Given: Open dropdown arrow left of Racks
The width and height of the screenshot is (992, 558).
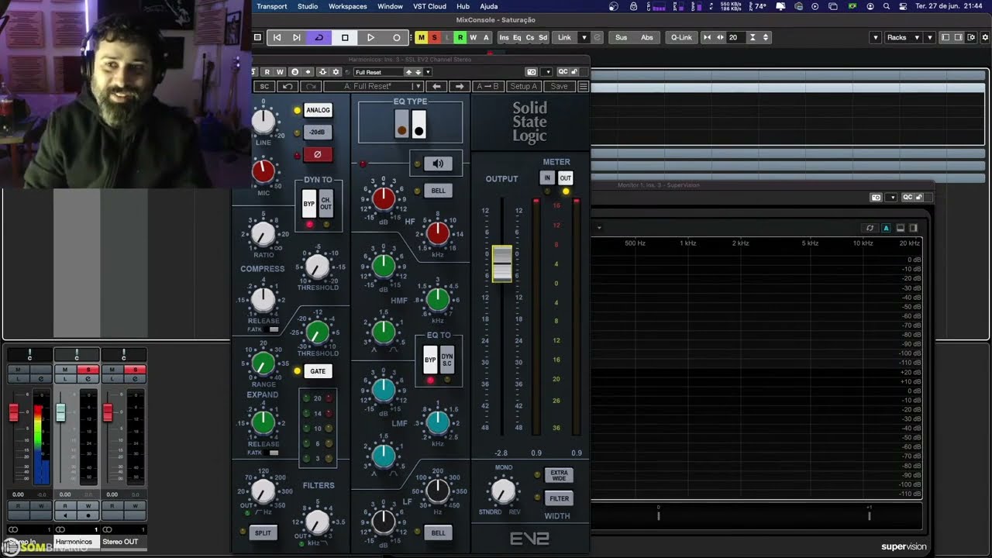Looking at the screenshot, I should point(876,37).
